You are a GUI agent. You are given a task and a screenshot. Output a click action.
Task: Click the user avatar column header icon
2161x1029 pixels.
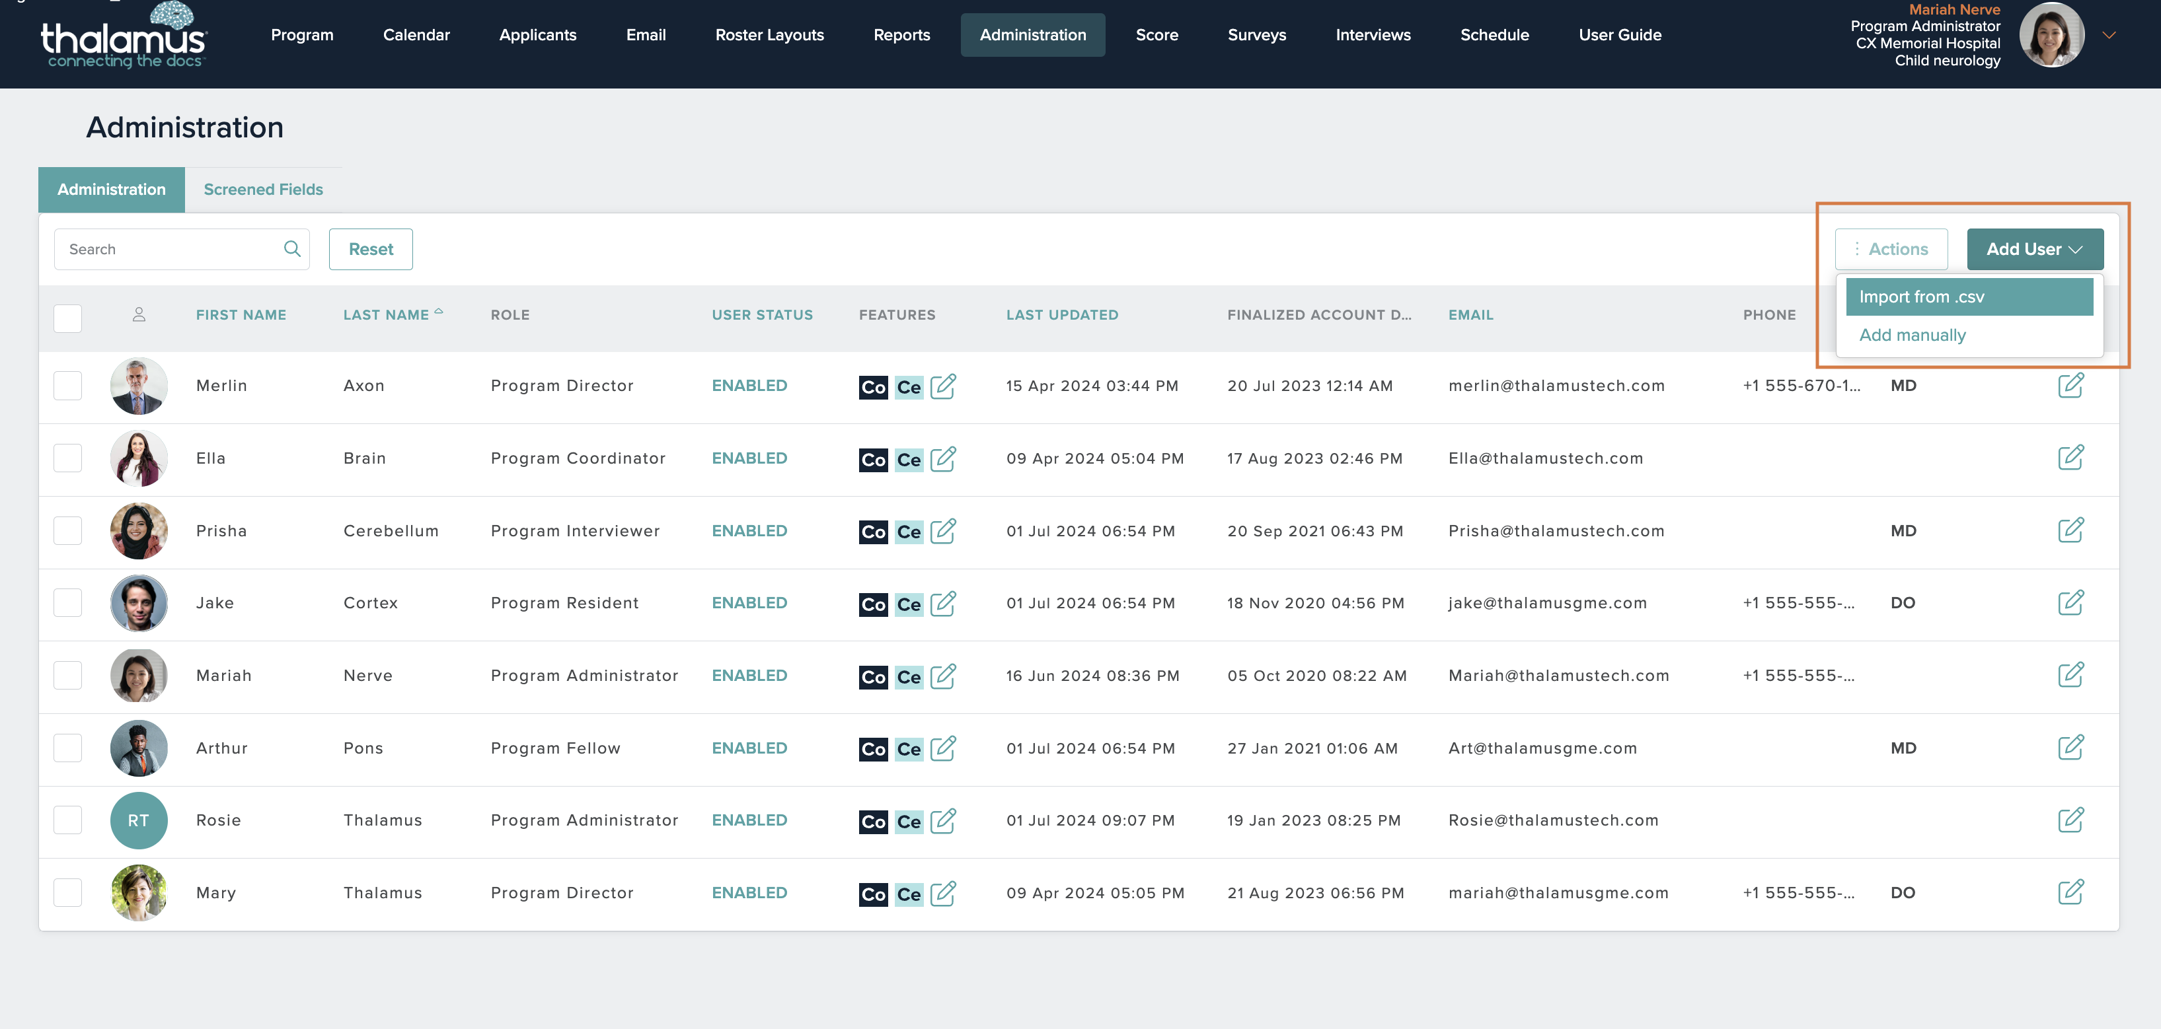[139, 314]
